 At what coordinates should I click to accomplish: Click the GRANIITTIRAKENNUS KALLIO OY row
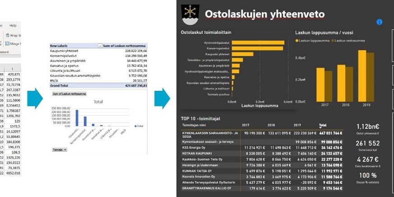(262, 188)
